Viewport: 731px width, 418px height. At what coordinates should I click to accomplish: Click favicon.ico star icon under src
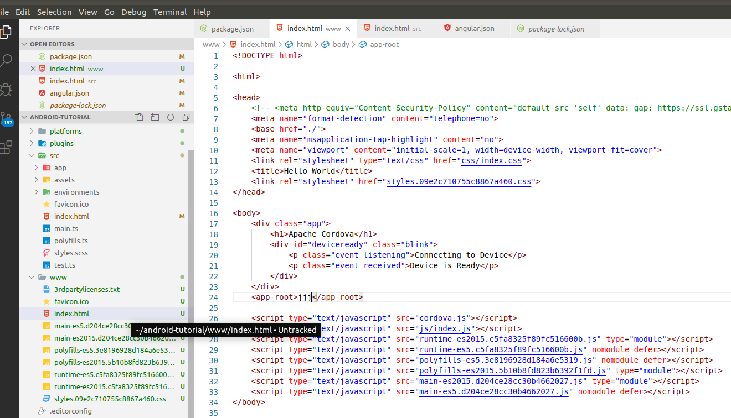coord(47,204)
